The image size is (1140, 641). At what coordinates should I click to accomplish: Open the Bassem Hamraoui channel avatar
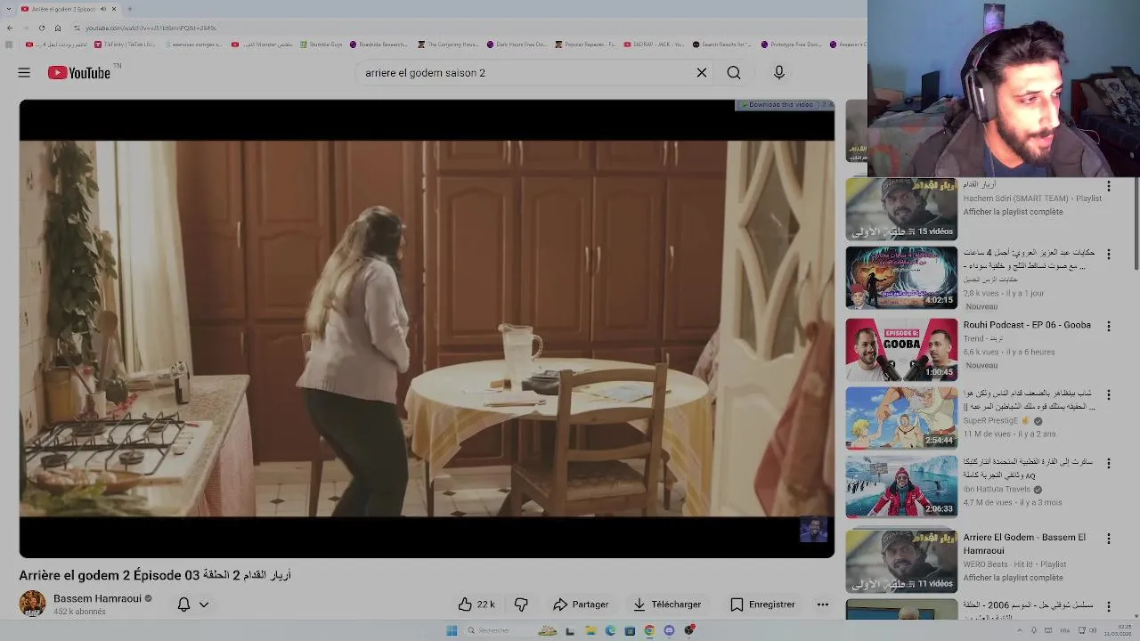point(33,604)
